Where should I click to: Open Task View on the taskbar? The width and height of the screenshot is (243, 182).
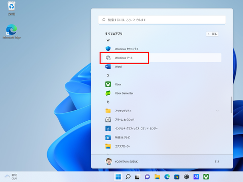137,177
